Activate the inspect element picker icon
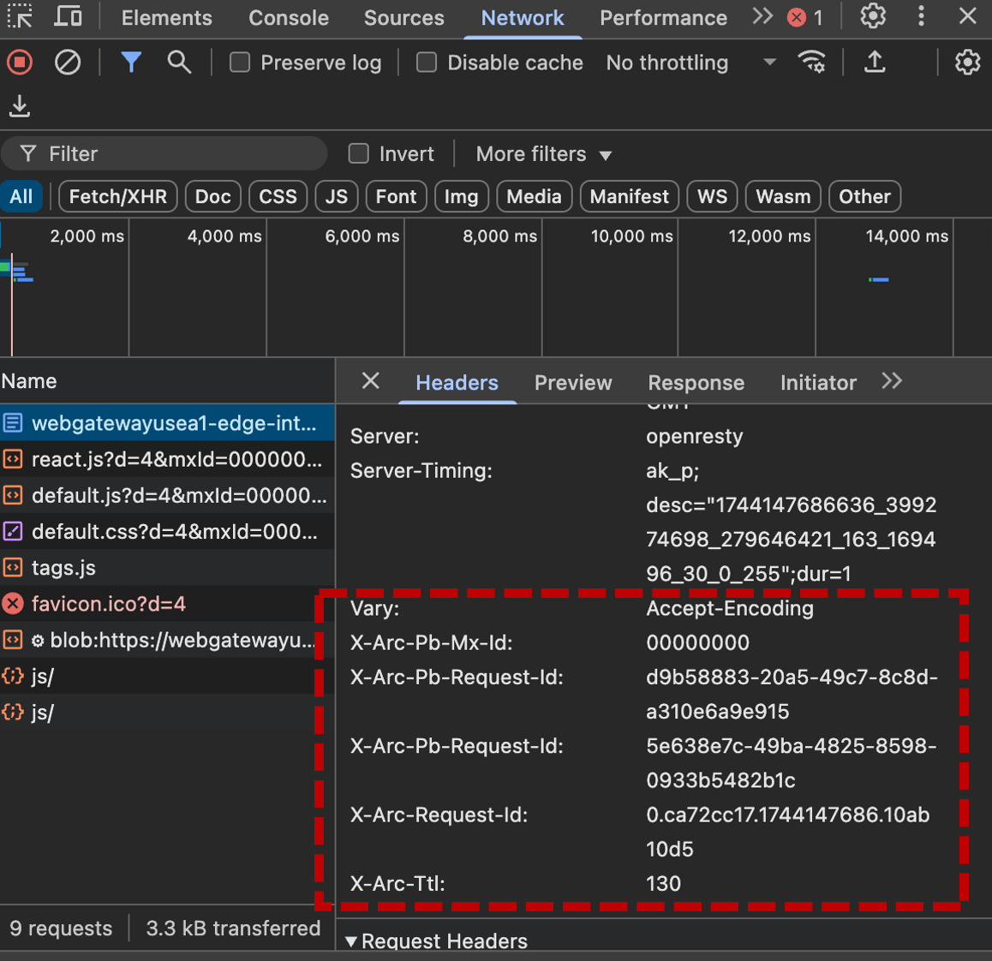Image resolution: width=992 pixels, height=961 pixels. [20, 17]
